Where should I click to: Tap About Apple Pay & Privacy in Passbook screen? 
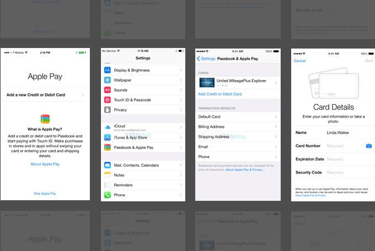(245, 170)
